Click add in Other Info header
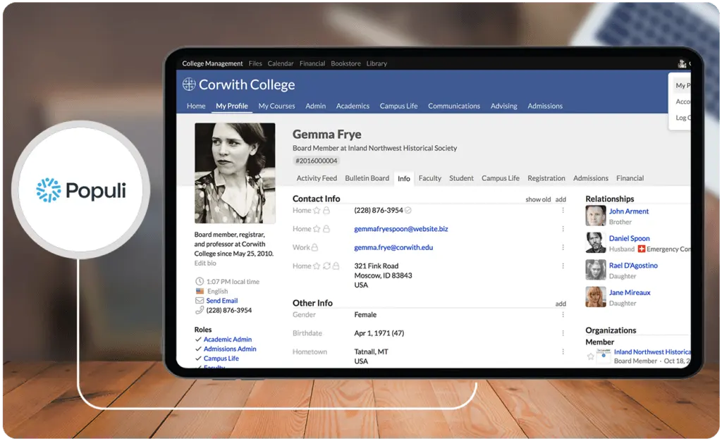This screenshot has height=441, width=722. coord(561,304)
